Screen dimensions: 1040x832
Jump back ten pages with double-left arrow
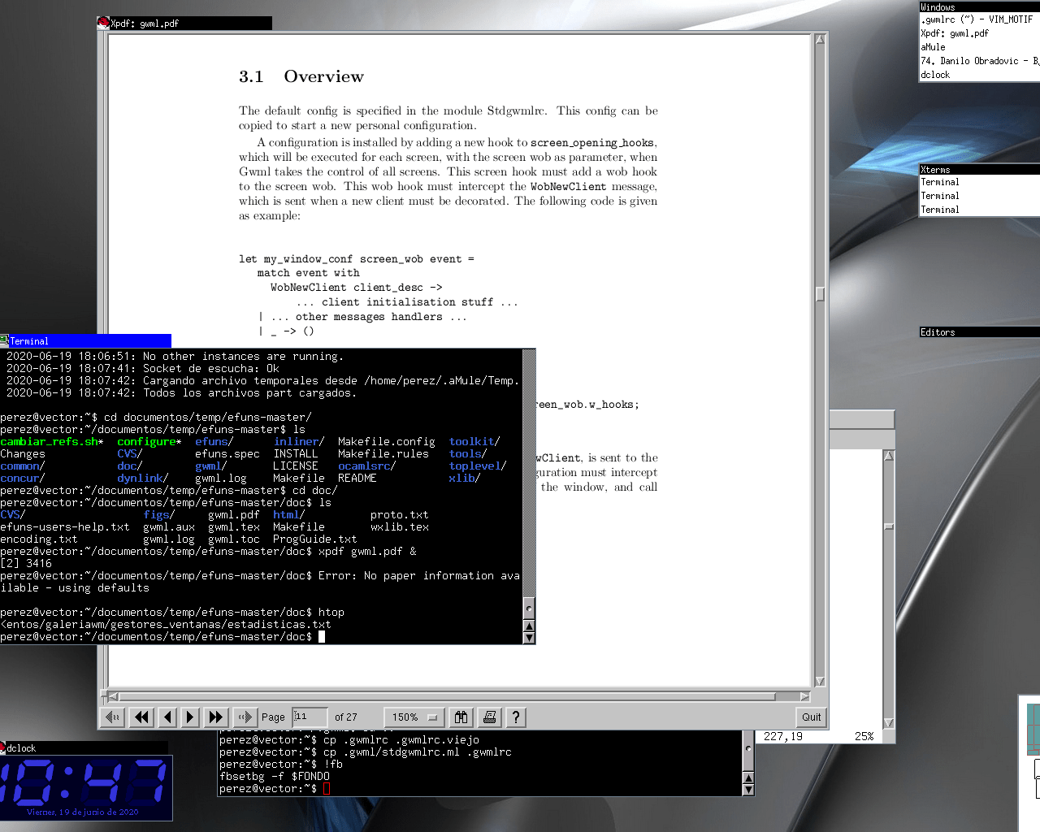[x=142, y=717]
